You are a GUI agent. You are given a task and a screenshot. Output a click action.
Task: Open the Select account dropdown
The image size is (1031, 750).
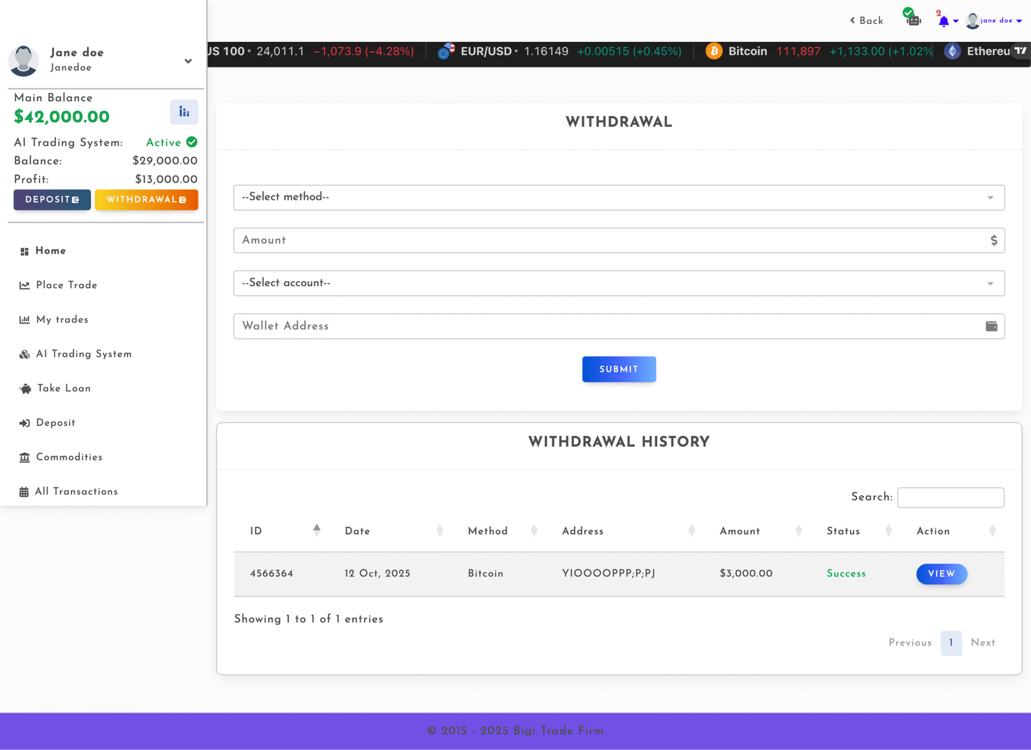pos(619,283)
